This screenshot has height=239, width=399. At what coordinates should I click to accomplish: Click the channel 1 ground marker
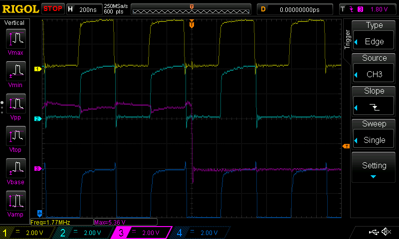38,69
